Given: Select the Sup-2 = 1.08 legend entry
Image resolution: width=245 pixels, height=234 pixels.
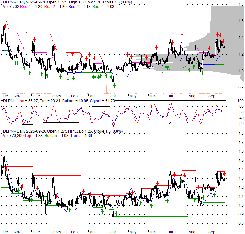Looking at the screenshot, I should (x=103, y=7).
